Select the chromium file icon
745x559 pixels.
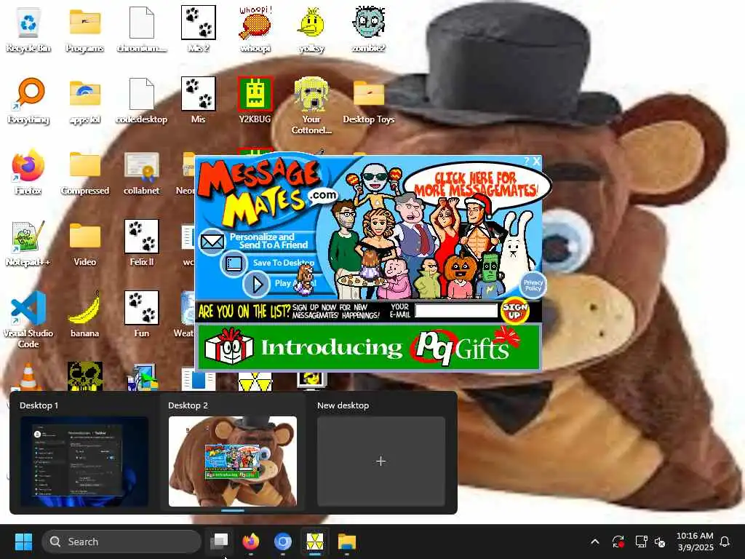[x=142, y=28]
